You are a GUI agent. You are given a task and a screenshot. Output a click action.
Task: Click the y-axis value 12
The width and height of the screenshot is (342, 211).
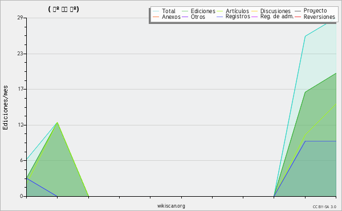point(21,125)
